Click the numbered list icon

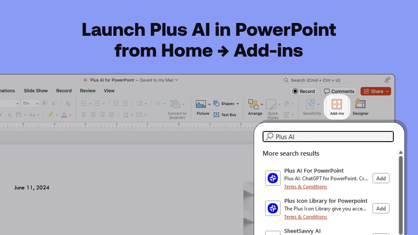tap(97, 103)
